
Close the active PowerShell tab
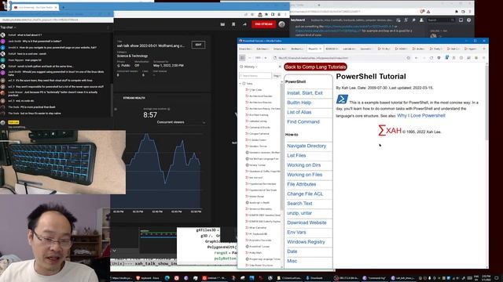(320, 49)
